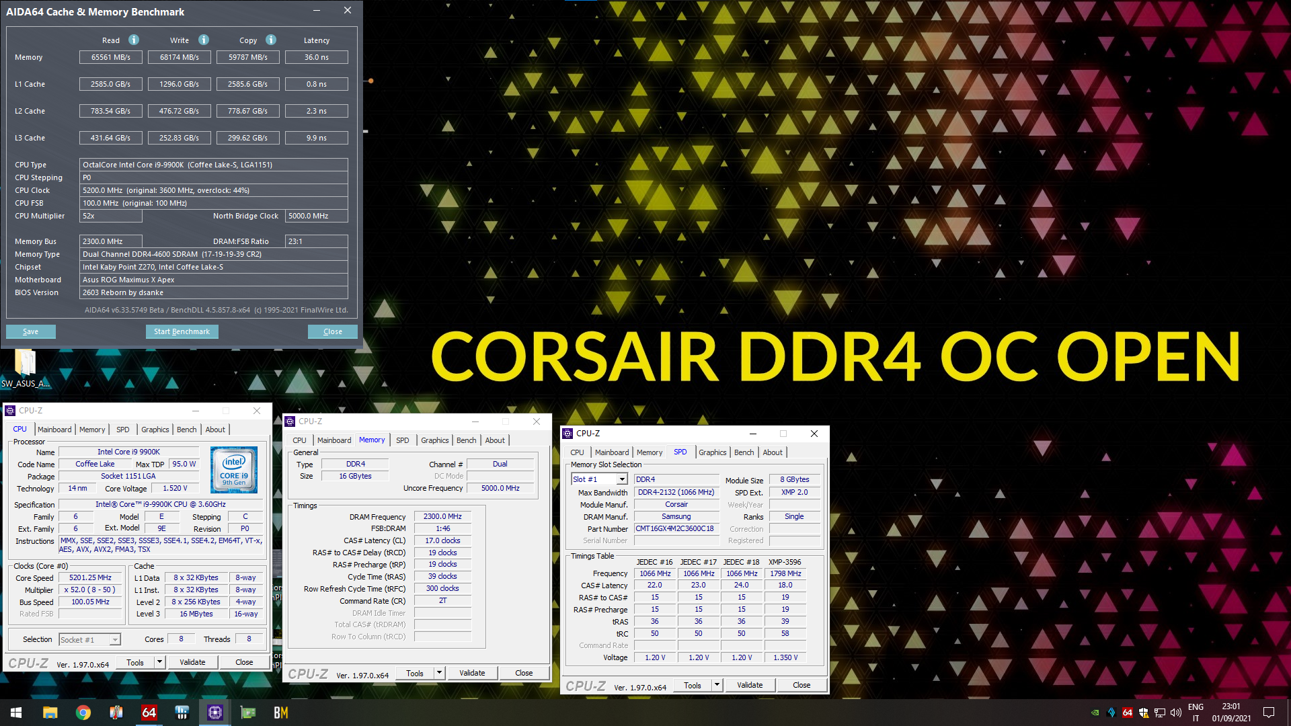1291x726 pixels.
Task: Click the Close button in the CPU-Z Memory window
Action: coord(524,673)
